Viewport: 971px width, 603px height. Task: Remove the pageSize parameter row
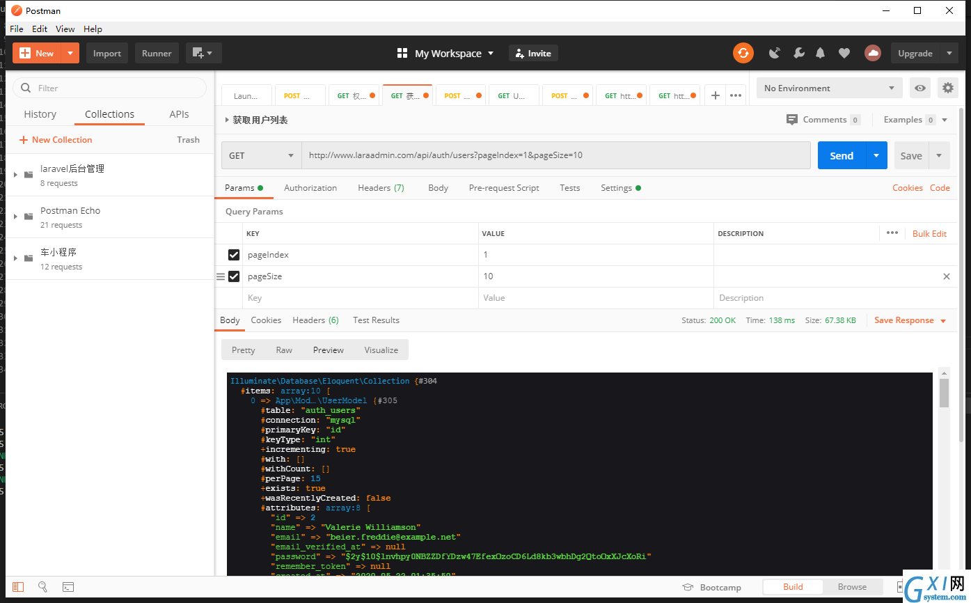point(946,276)
